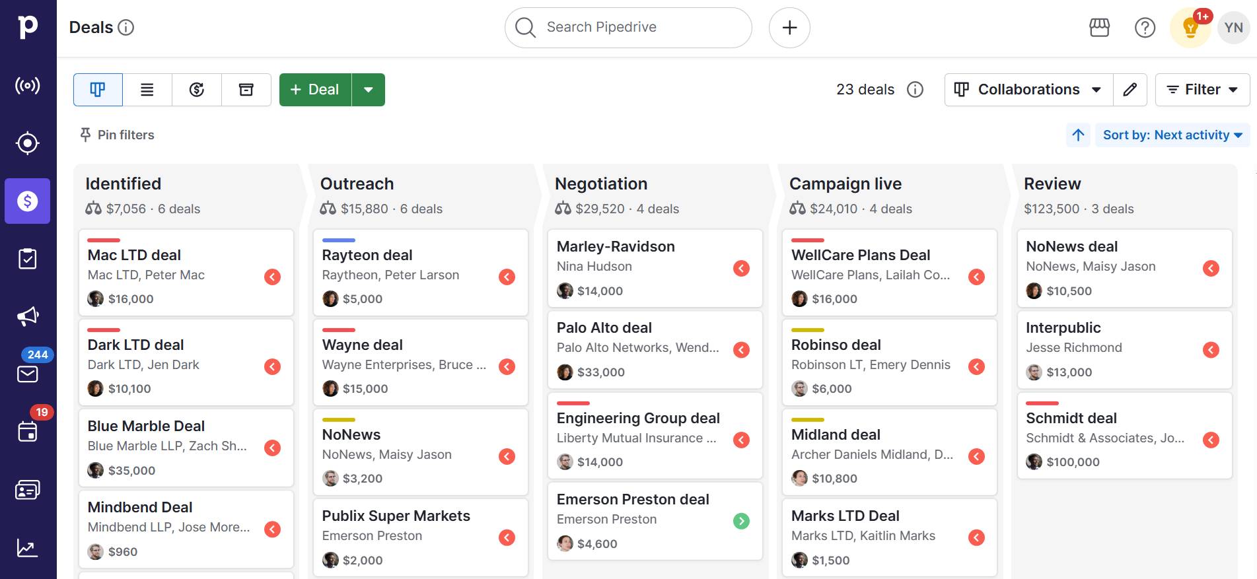The image size is (1257, 579).
Task: Open Insights chart icon in sidebar
Action: click(x=28, y=548)
